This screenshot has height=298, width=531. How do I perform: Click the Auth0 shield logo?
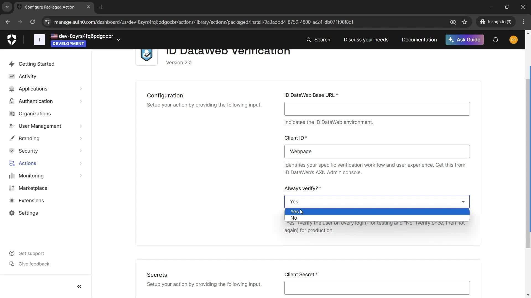[x=12, y=40]
